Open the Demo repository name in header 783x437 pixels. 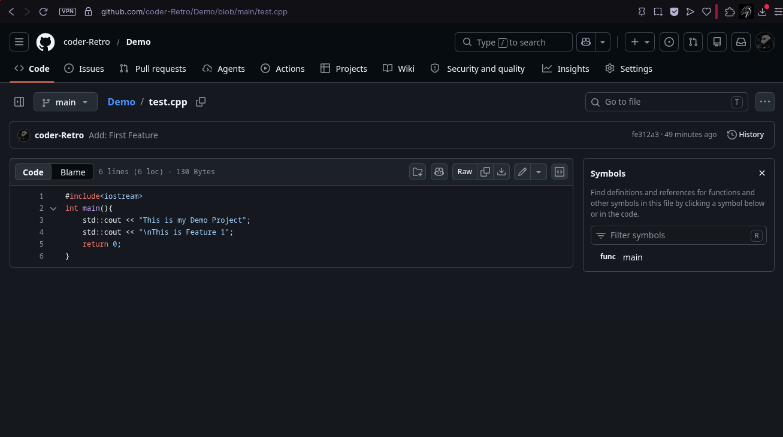pyautogui.click(x=138, y=42)
